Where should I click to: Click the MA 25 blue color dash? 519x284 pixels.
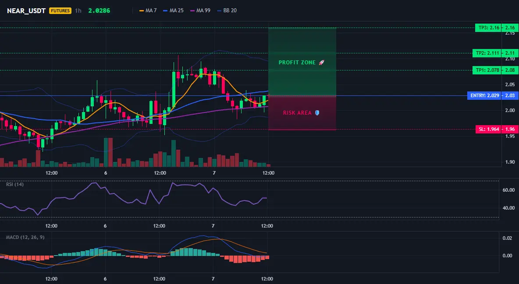point(166,11)
